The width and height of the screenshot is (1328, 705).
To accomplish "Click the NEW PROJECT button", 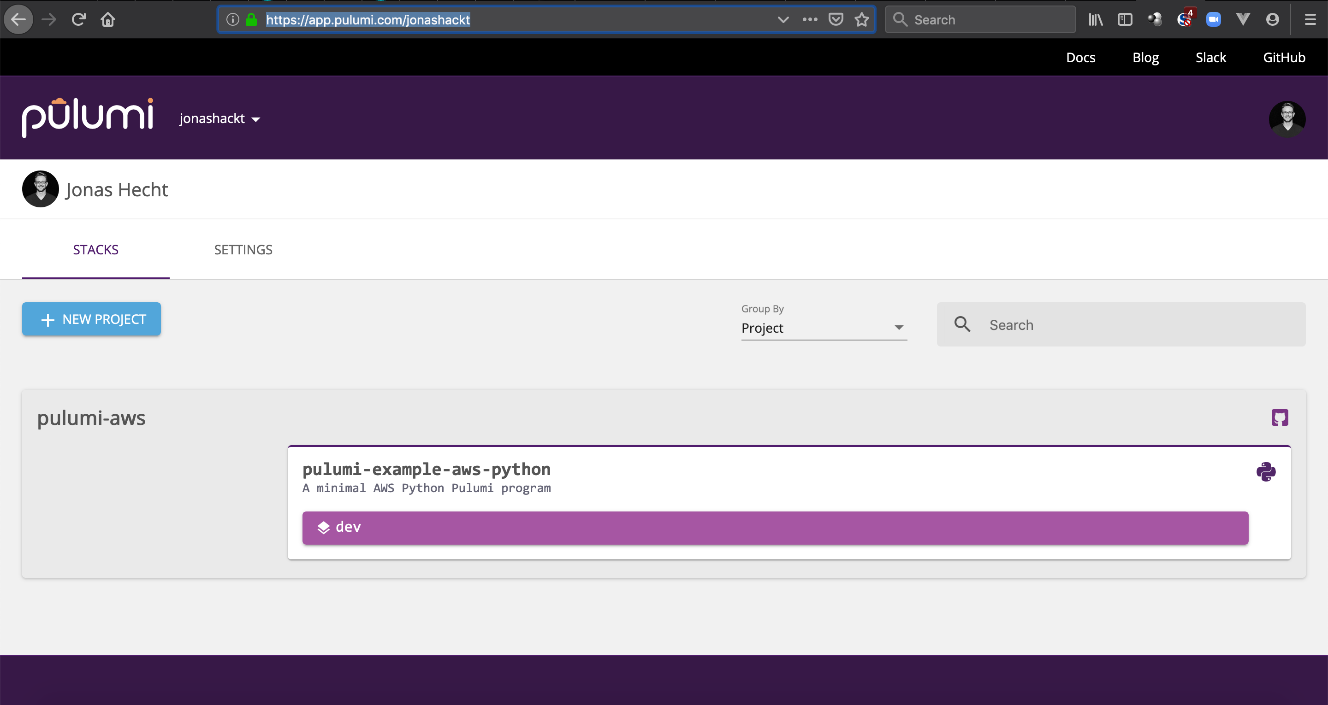I will (x=90, y=319).
